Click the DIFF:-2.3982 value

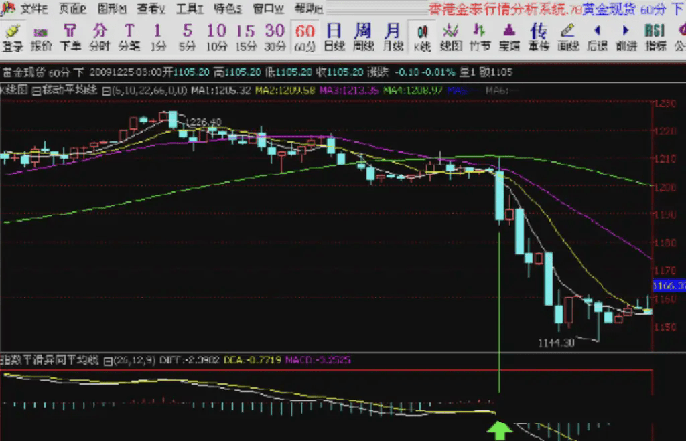coord(189,360)
